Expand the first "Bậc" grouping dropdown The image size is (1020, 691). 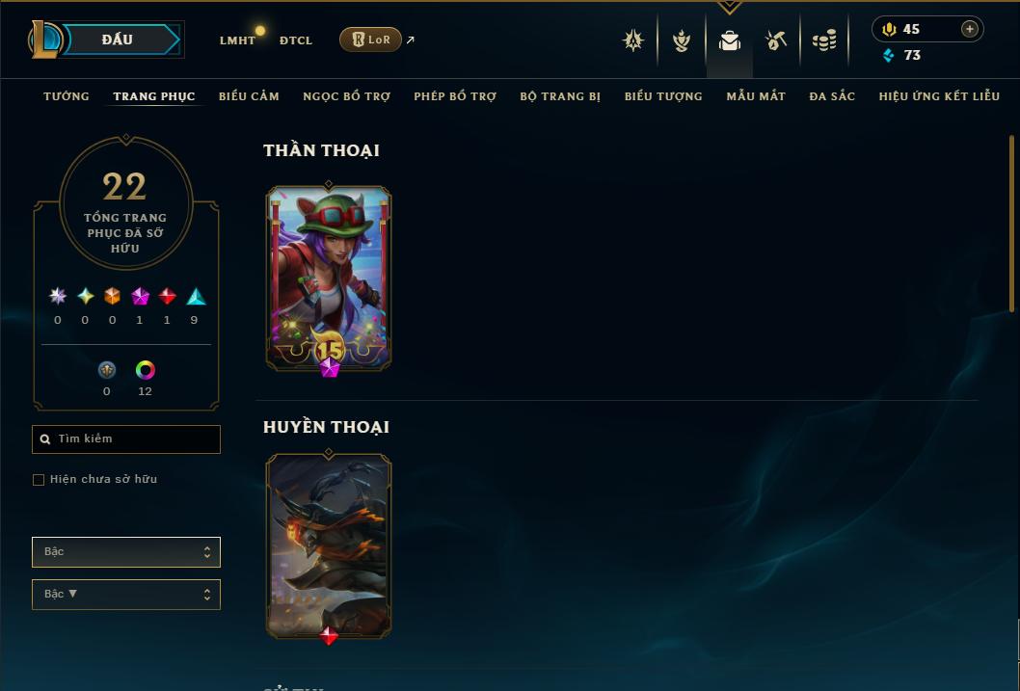[126, 552]
